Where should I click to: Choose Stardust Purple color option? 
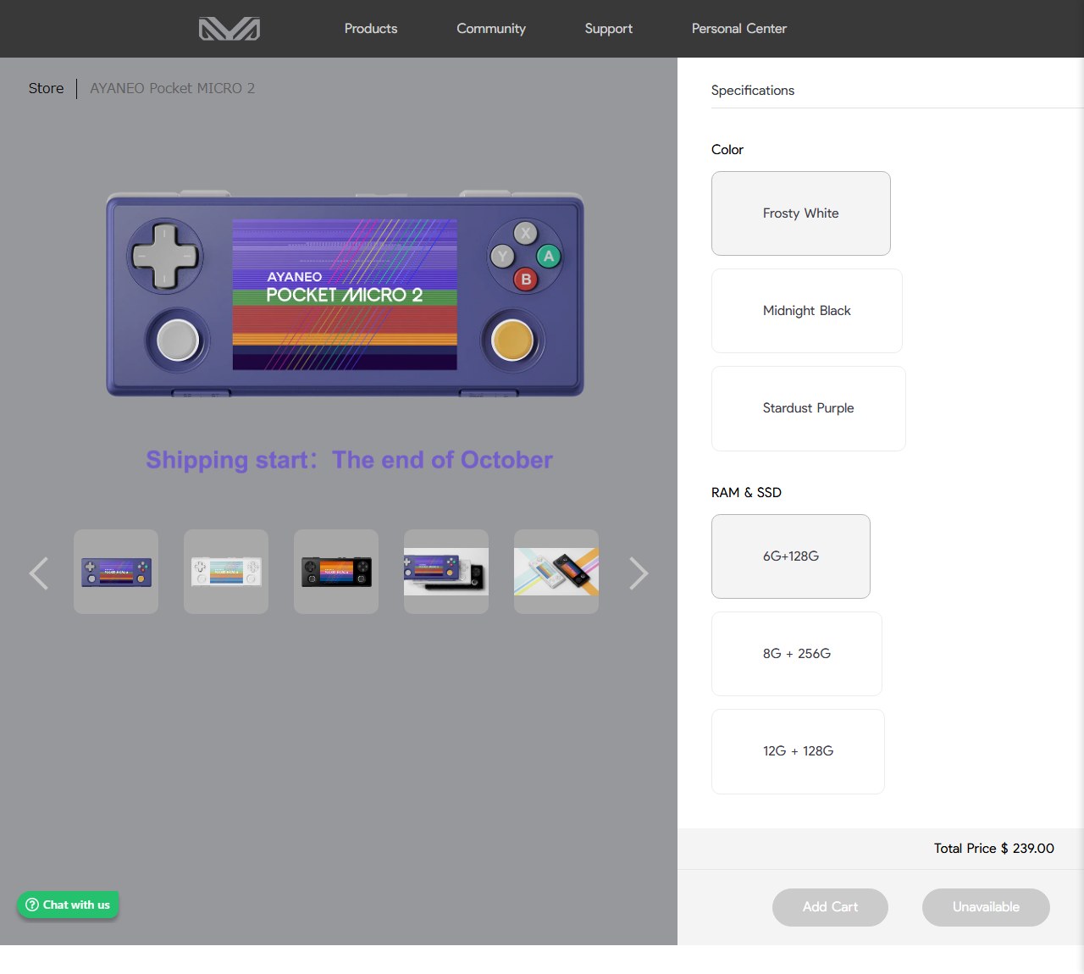(809, 408)
